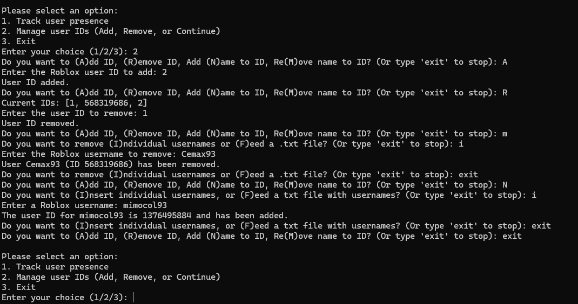
Task: Click 'exit' at the end of the last manage prompt
Action: coord(512,236)
